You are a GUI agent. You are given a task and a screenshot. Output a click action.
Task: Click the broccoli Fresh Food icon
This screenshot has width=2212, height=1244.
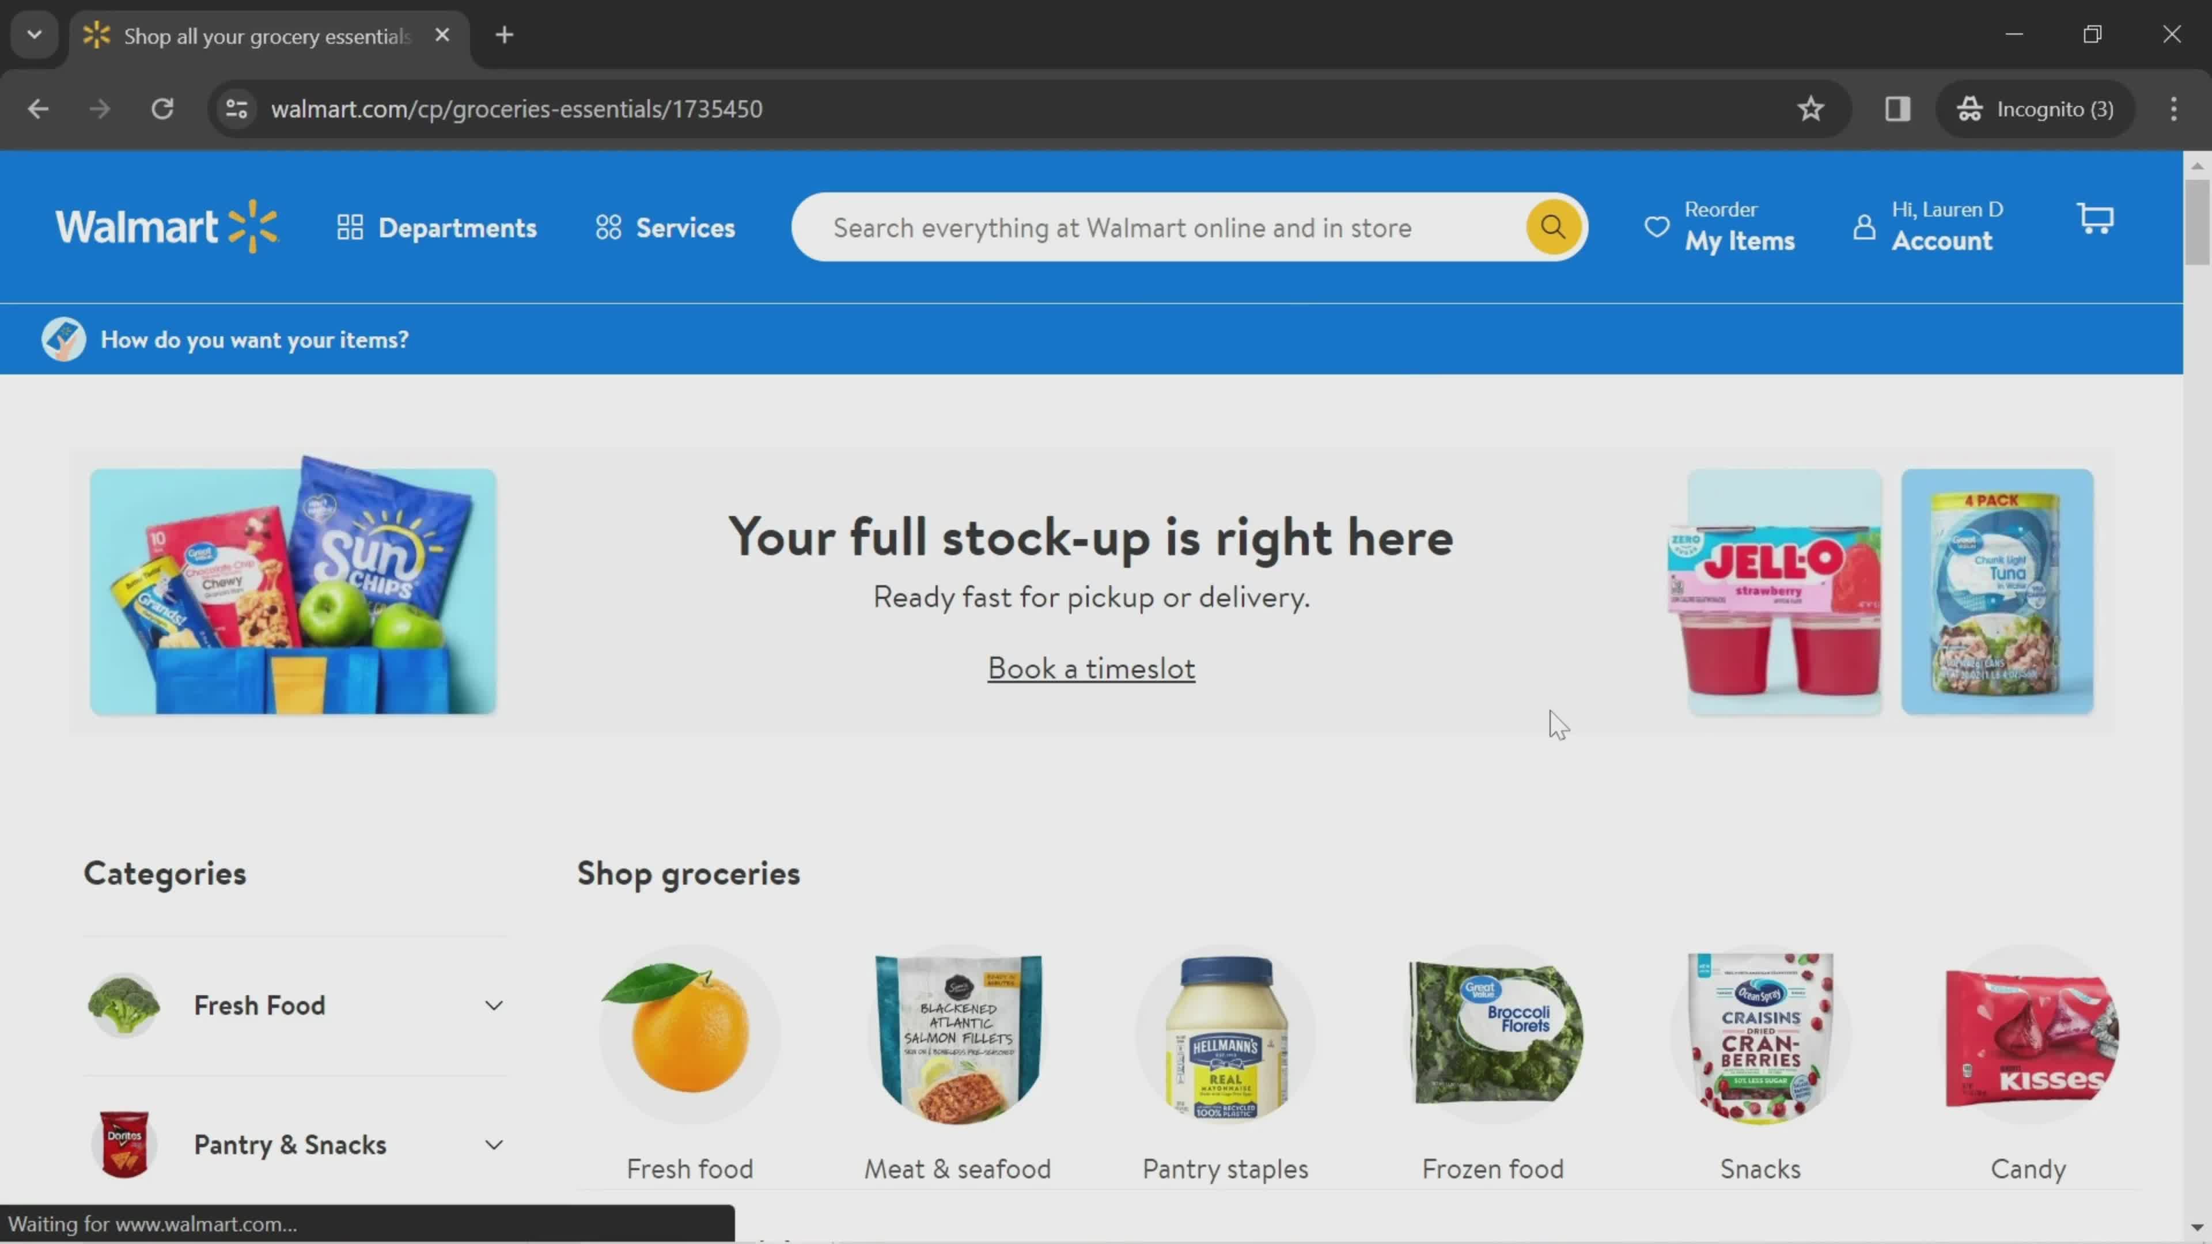pyautogui.click(x=124, y=1006)
